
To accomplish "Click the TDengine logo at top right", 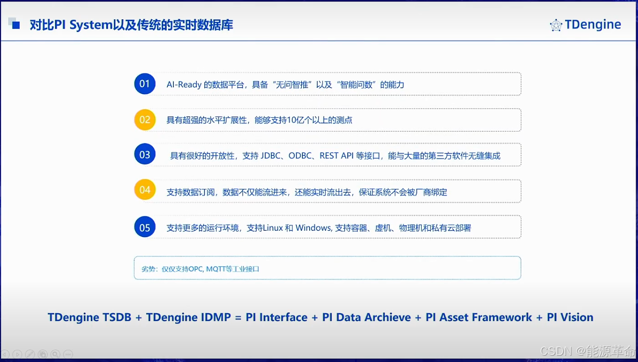I will [585, 25].
